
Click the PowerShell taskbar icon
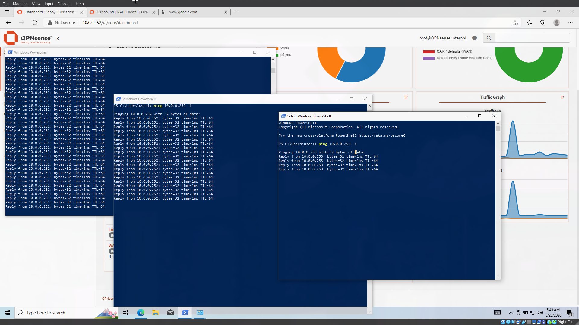point(185,313)
